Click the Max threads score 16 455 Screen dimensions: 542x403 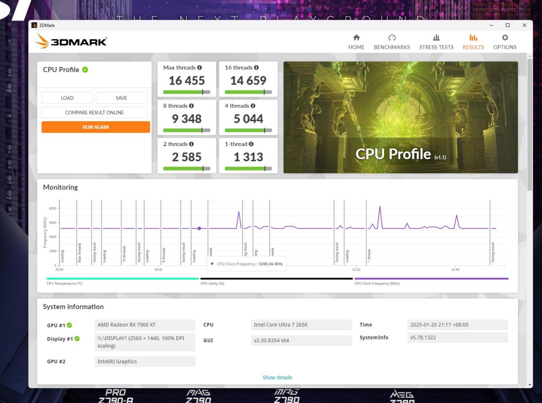(187, 81)
